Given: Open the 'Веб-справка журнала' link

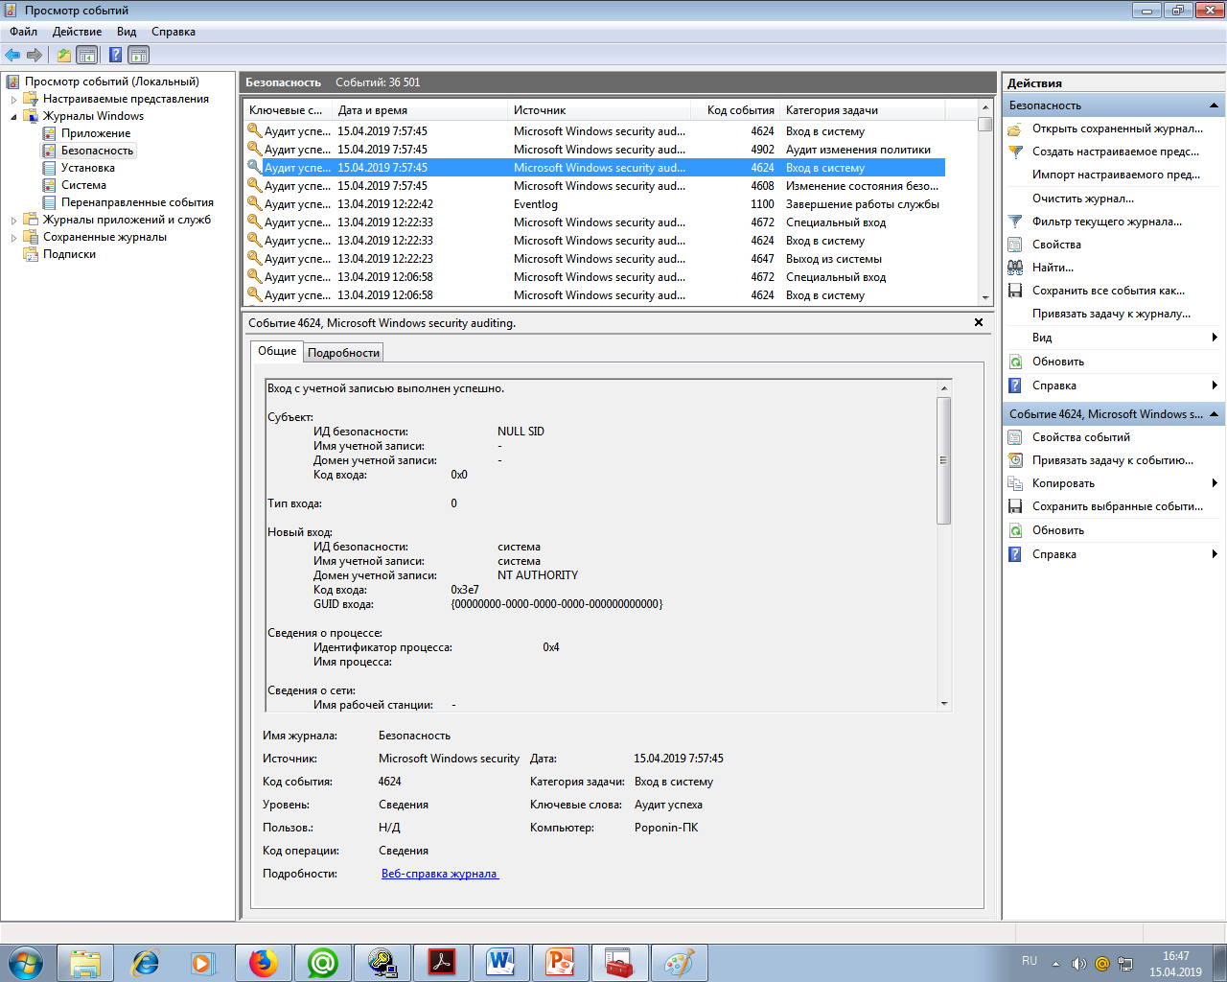Looking at the screenshot, I should [439, 874].
